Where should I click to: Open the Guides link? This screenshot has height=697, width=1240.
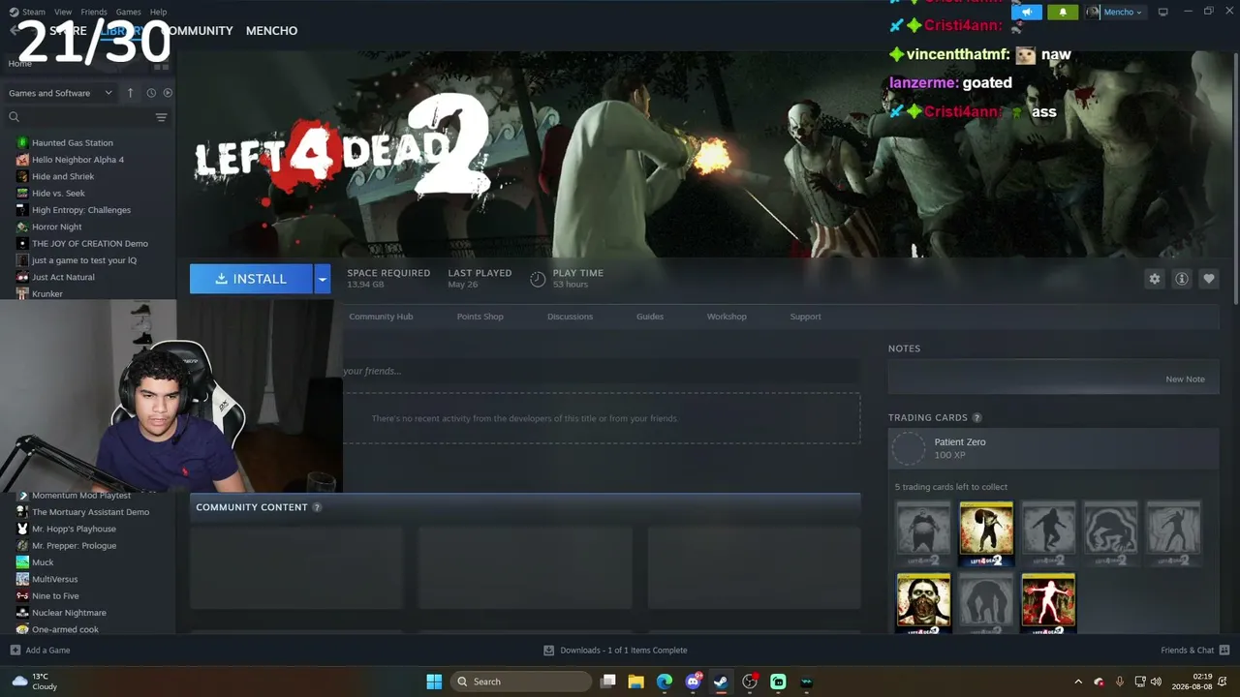(x=650, y=317)
